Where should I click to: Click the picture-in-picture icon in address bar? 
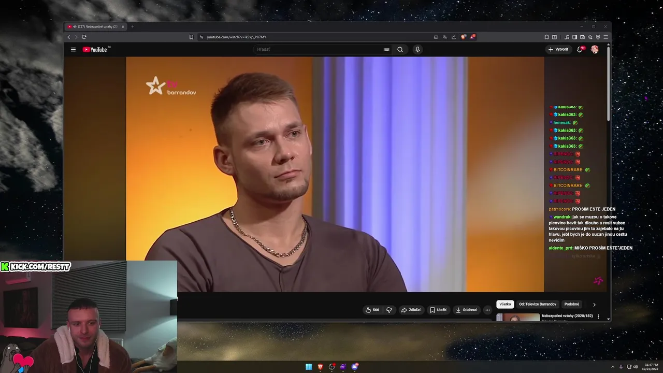pyautogui.click(x=436, y=37)
